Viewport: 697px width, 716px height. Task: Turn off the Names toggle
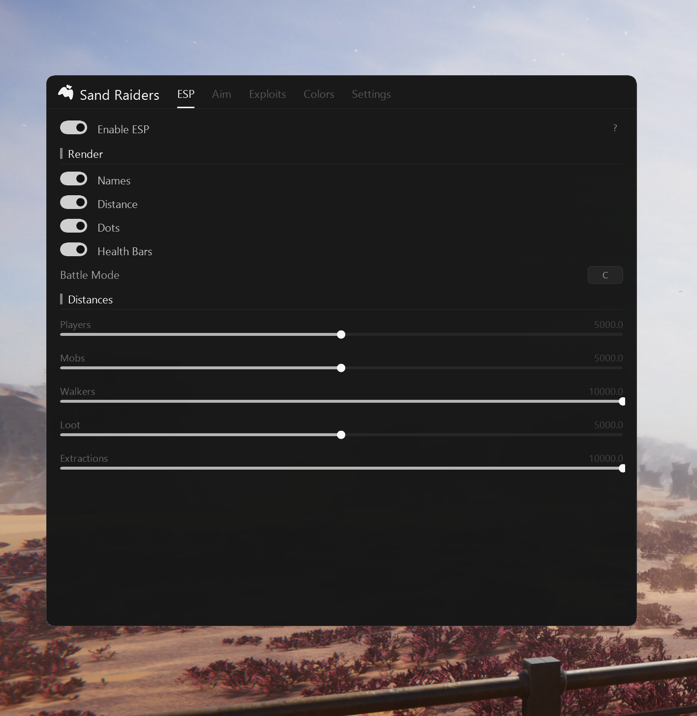click(x=74, y=179)
